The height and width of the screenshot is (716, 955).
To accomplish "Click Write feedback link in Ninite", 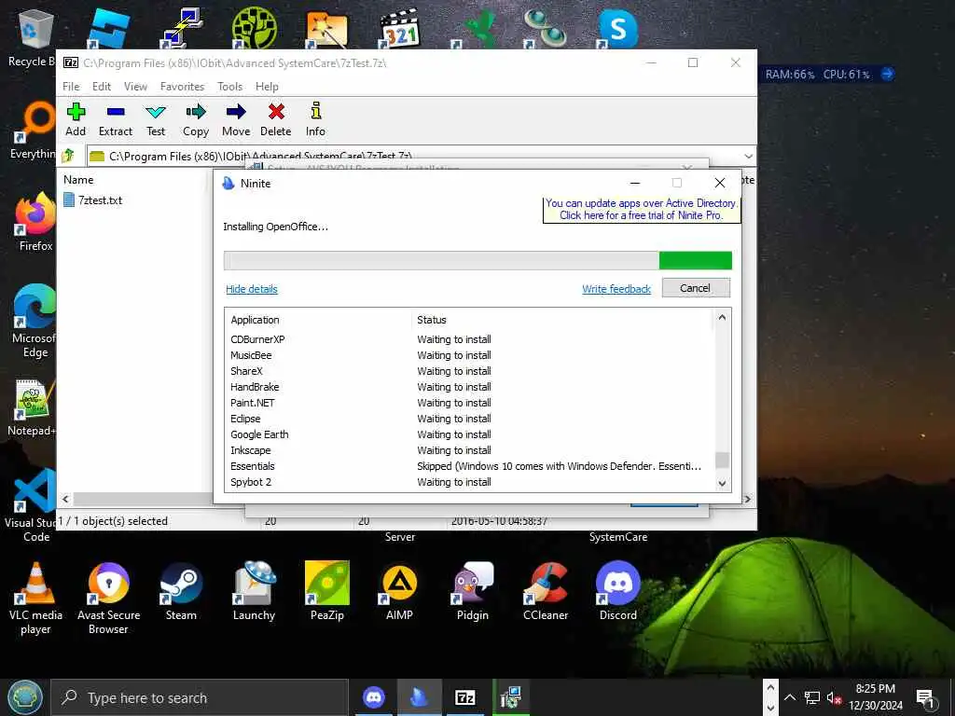I will click(616, 289).
